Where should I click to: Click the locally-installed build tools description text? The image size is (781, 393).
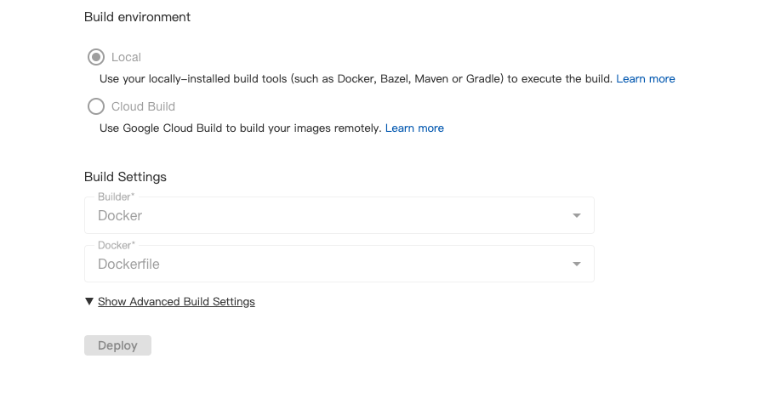point(356,79)
